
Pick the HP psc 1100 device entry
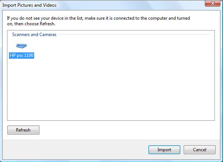22,55
